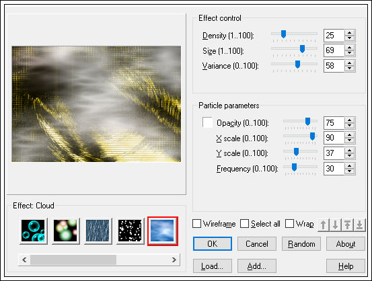
Task: Click the particle color swatch beside Opacity
Action: (x=207, y=122)
